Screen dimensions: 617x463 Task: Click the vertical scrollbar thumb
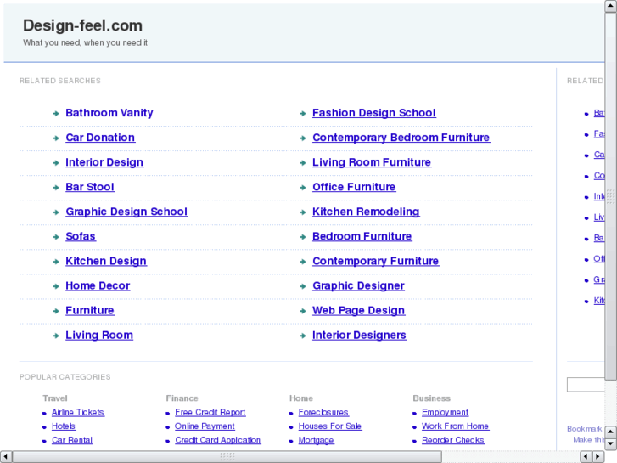pos(611,196)
